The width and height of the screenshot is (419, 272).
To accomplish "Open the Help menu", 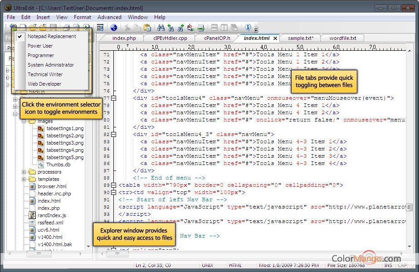I will [160, 17].
